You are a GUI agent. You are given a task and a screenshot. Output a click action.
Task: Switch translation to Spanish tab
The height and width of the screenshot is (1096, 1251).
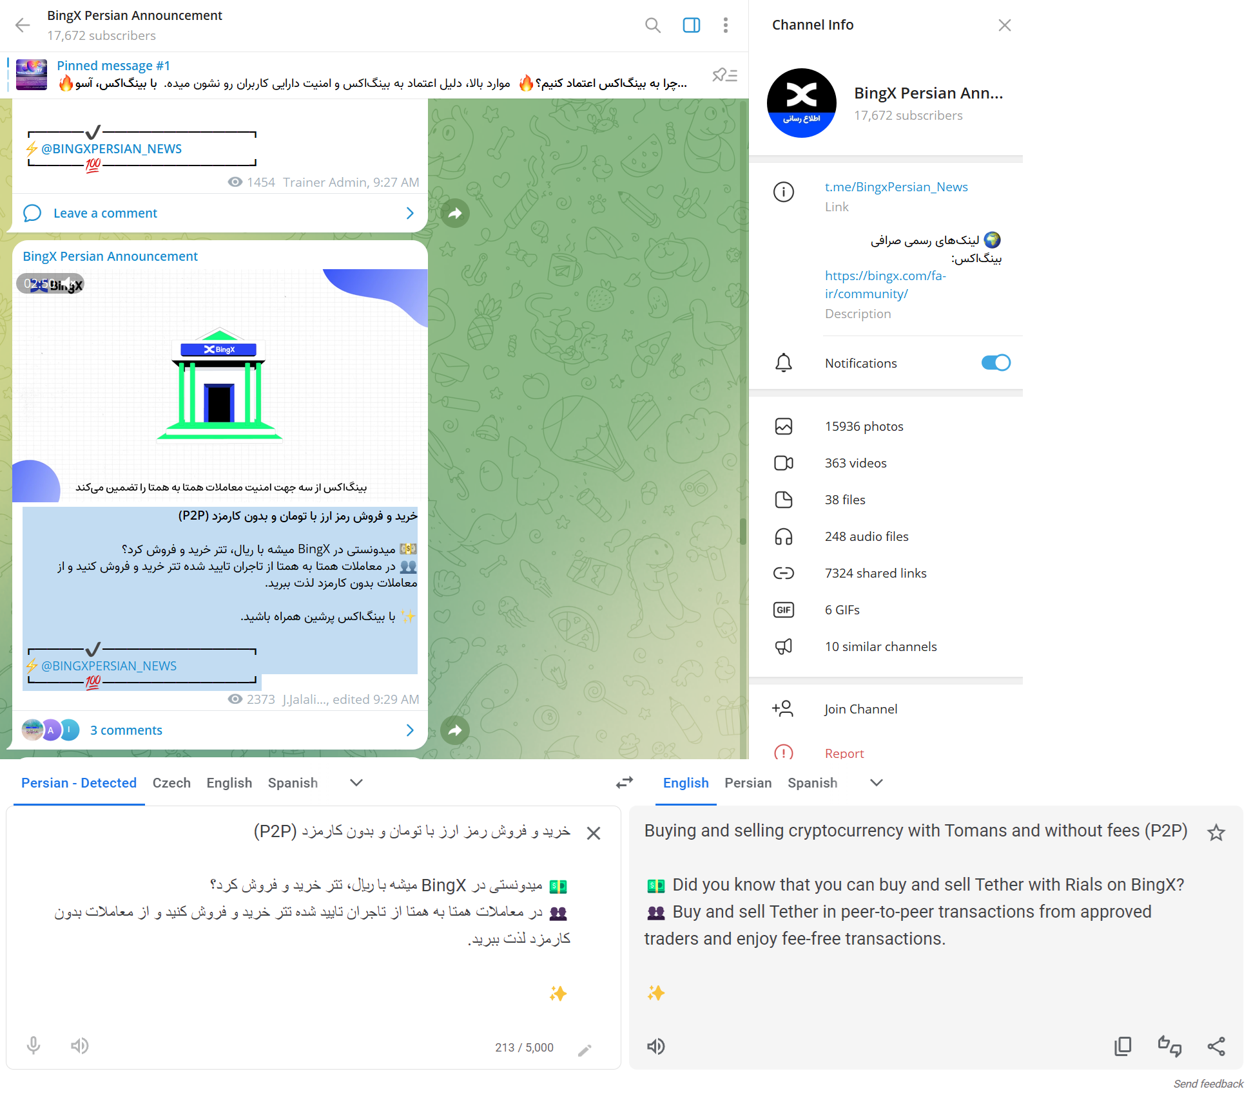pos(811,784)
